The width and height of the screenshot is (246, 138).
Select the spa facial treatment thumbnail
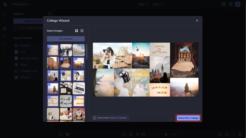[x=66, y=114]
